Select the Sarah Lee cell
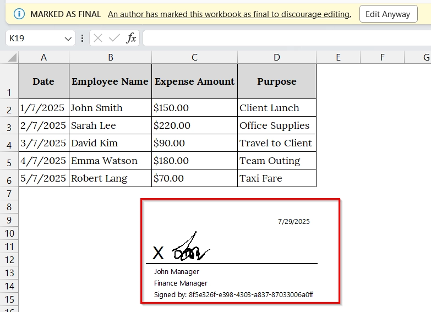 point(110,125)
